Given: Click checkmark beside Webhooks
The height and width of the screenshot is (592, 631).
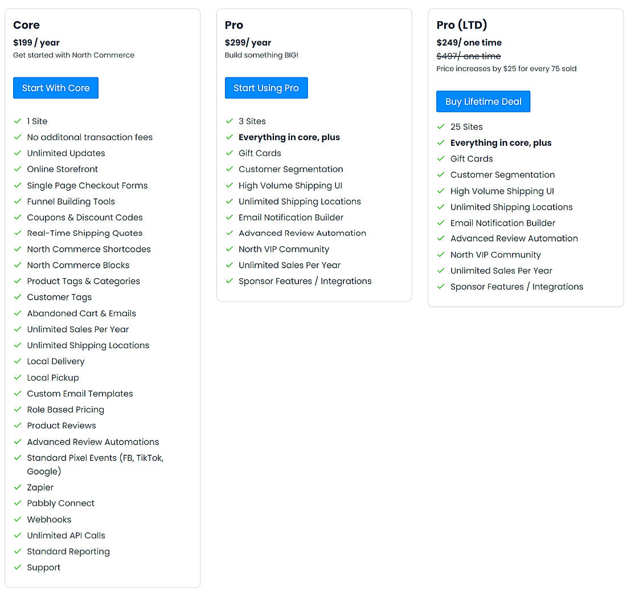Looking at the screenshot, I should (18, 519).
